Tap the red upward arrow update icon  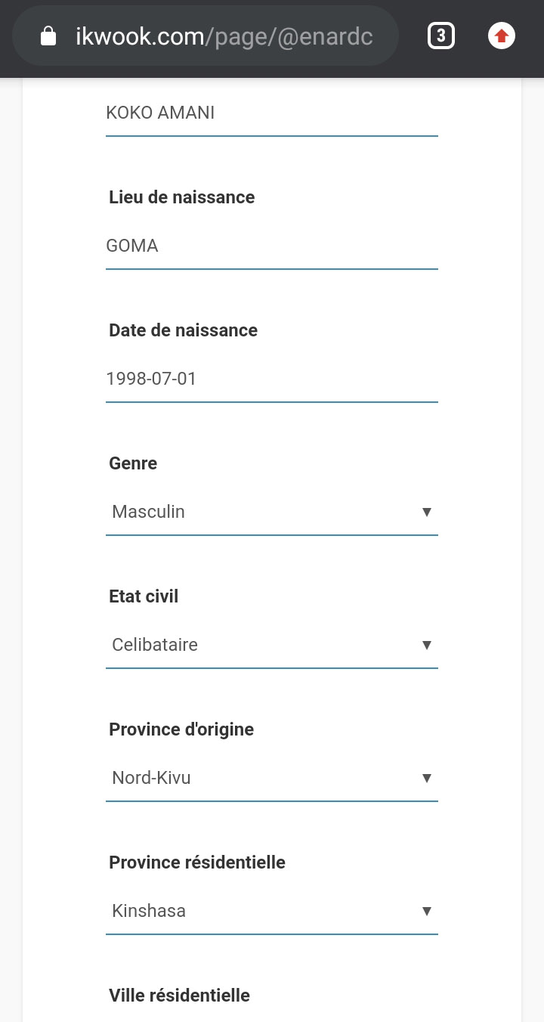coord(502,36)
